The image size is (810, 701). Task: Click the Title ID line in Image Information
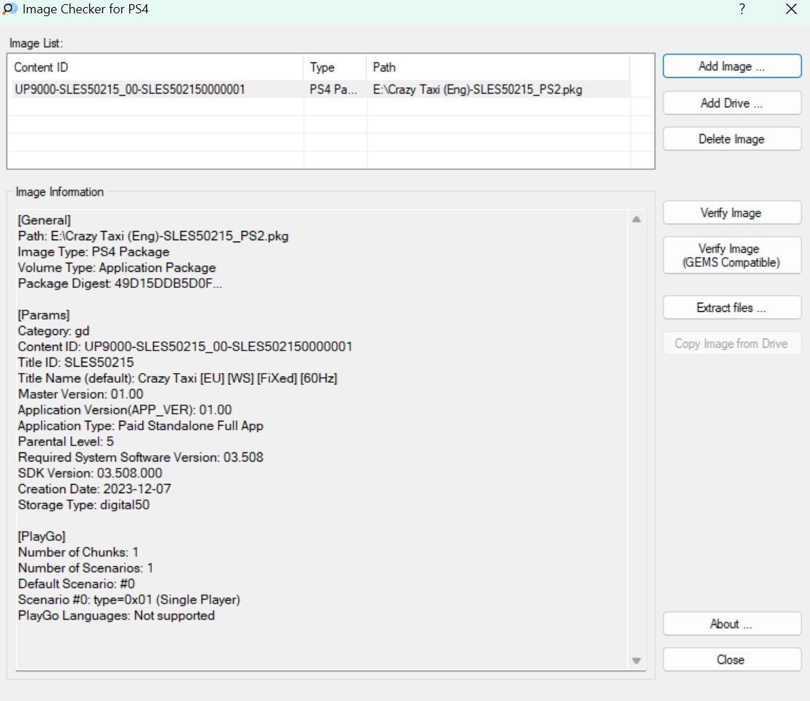coord(76,362)
